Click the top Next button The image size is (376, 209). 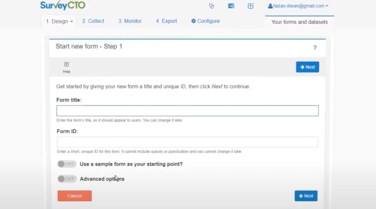(x=307, y=67)
